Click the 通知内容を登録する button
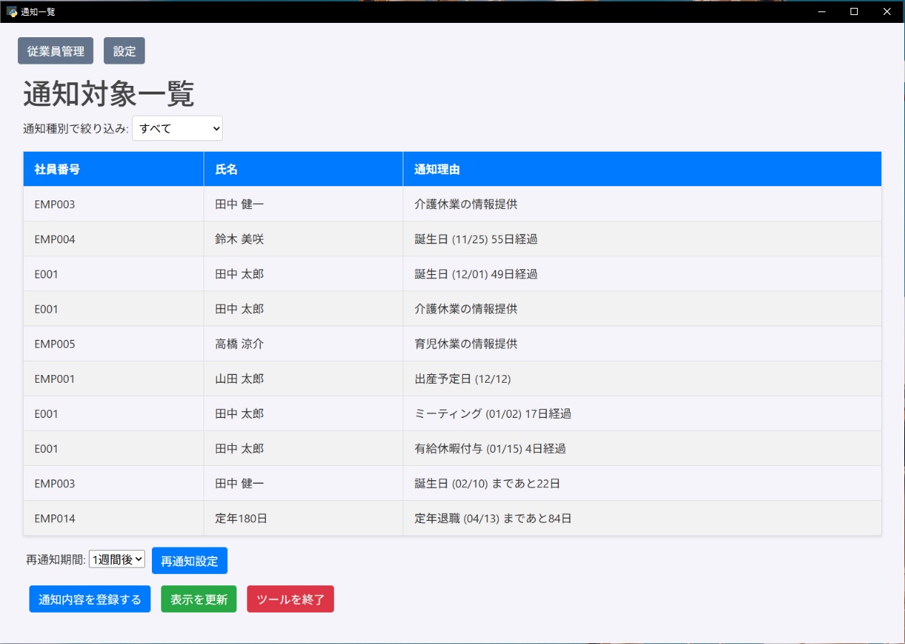The image size is (905, 644). pyautogui.click(x=90, y=600)
